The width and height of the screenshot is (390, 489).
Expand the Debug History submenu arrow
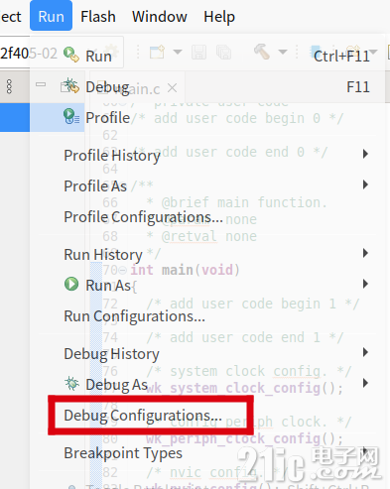pyautogui.click(x=365, y=352)
